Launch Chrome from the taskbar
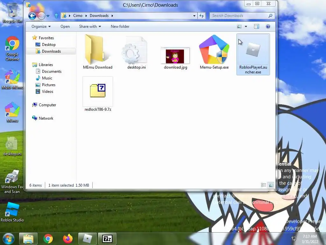 point(48,239)
